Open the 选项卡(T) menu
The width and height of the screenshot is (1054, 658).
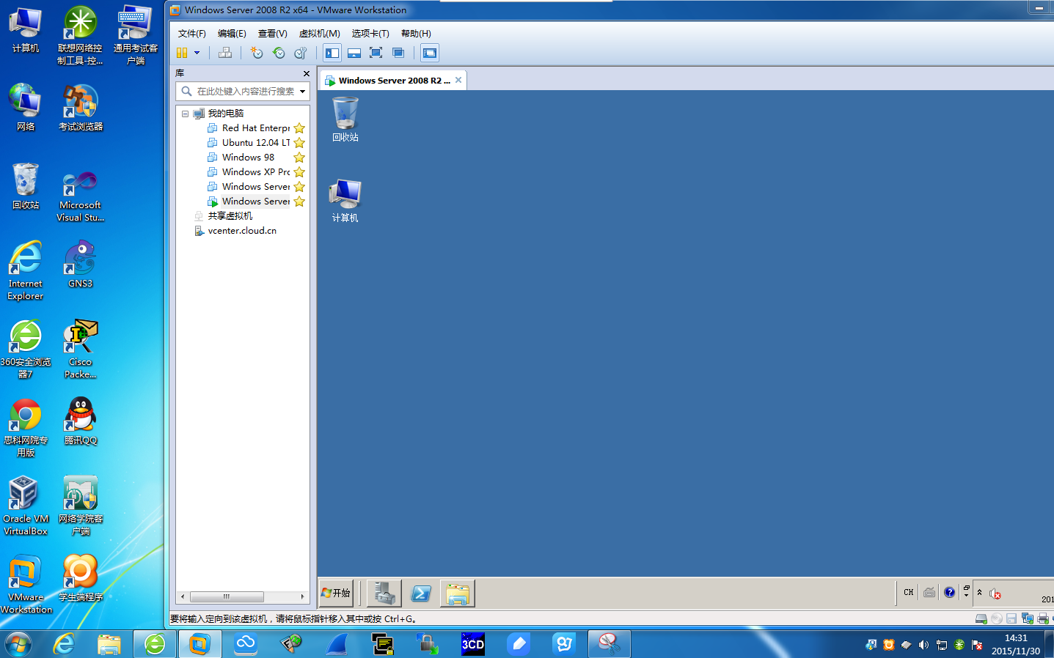tap(370, 34)
